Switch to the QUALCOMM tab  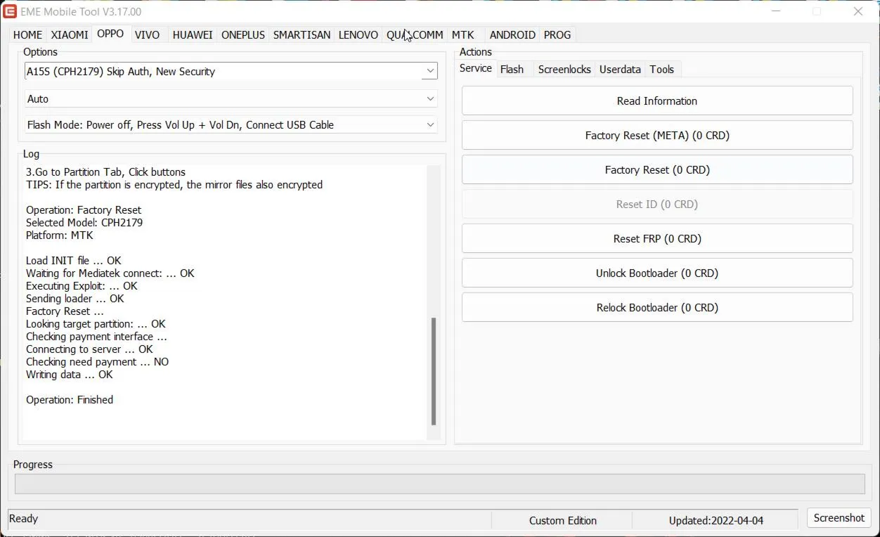[x=415, y=34]
